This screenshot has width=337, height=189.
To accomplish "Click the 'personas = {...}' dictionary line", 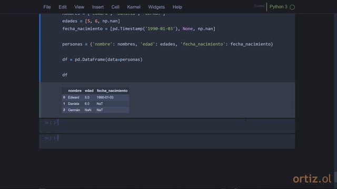I will click(x=167, y=44).
